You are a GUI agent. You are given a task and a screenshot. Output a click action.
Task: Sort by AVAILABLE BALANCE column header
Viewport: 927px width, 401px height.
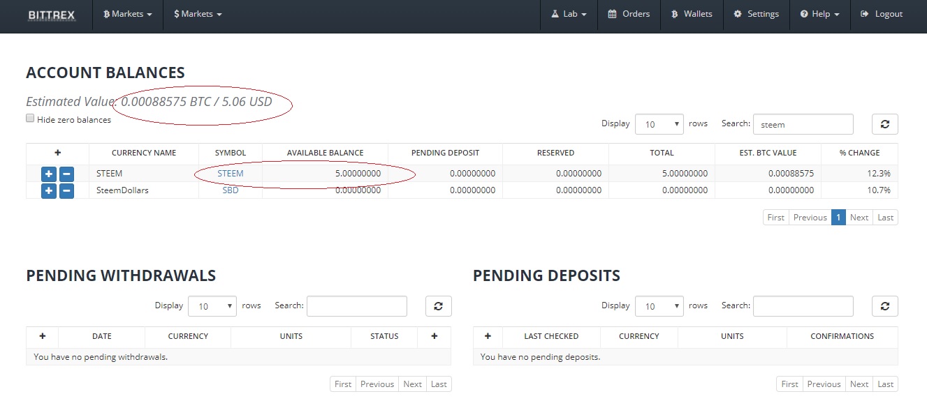pyautogui.click(x=326, y=153)
